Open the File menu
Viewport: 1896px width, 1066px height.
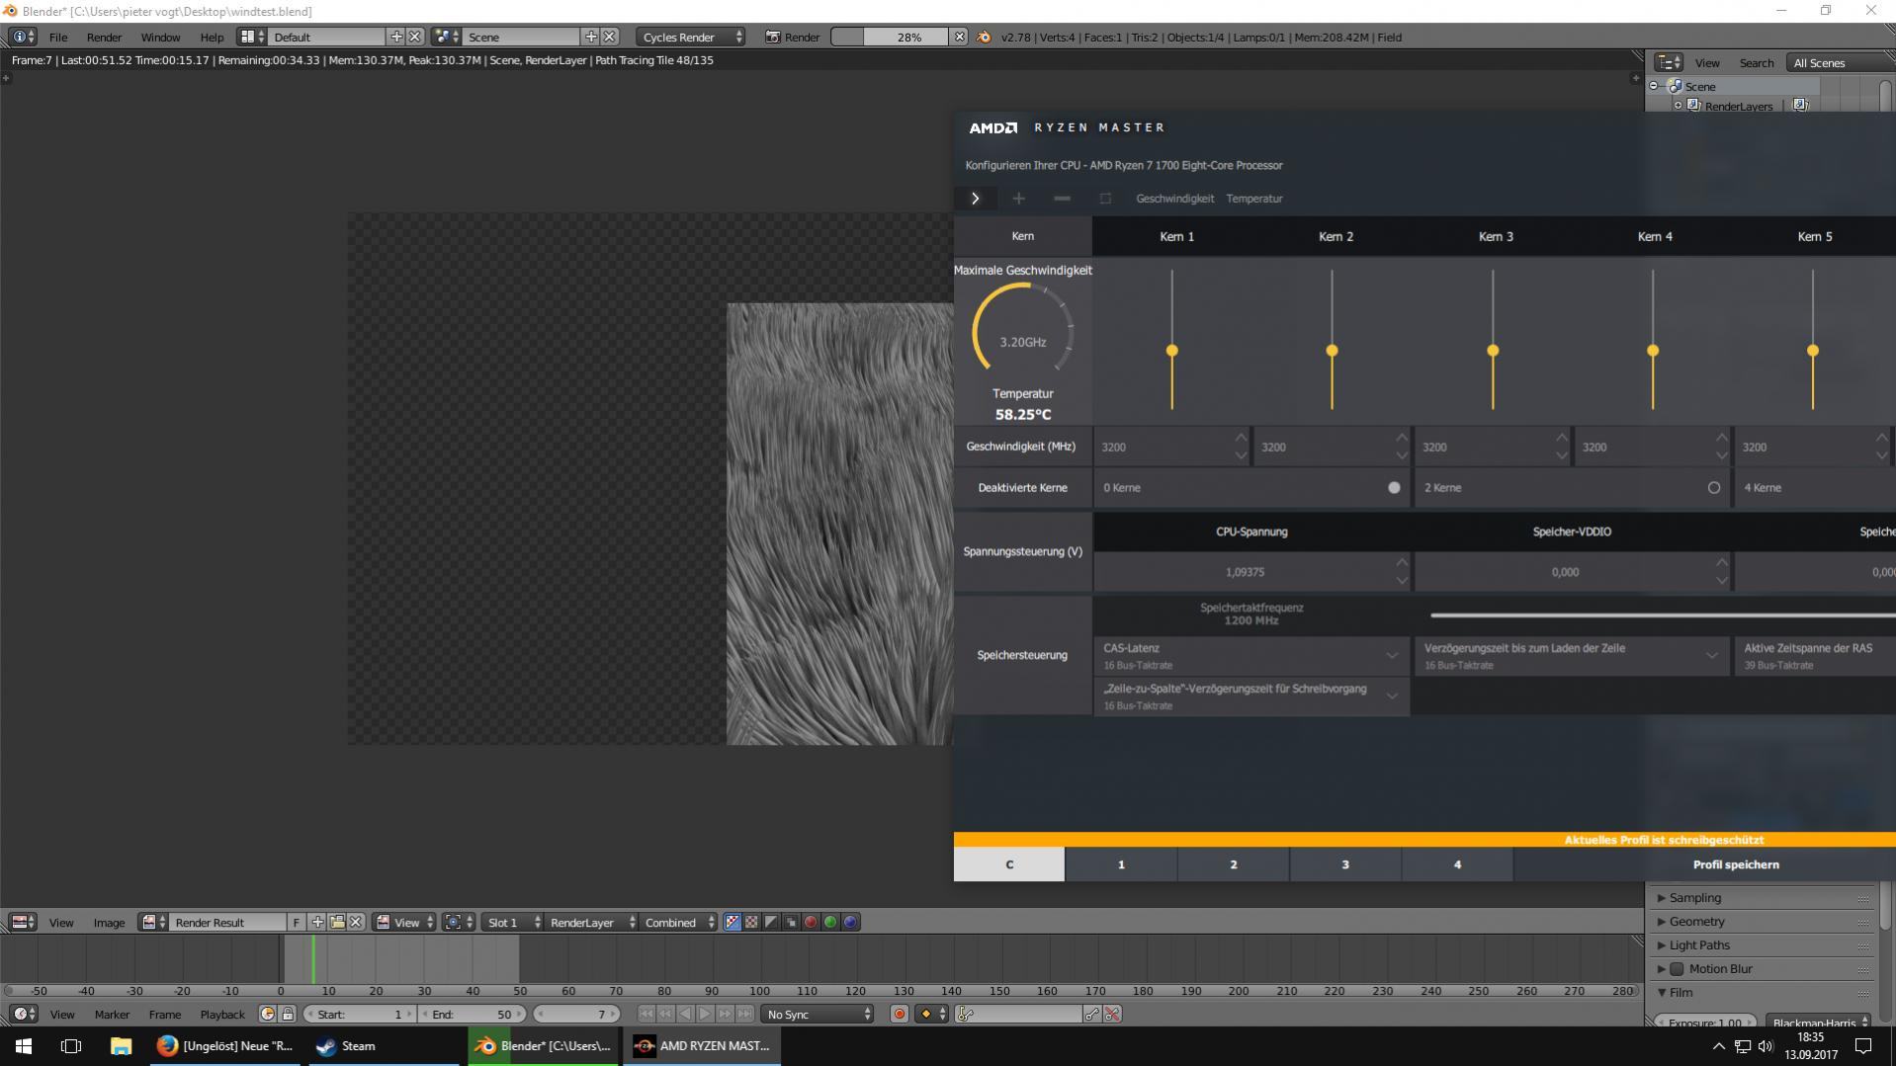(58, 37)
